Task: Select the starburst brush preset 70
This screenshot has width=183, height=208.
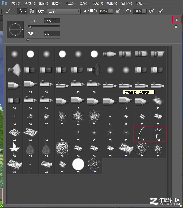Action: [126, 134]
